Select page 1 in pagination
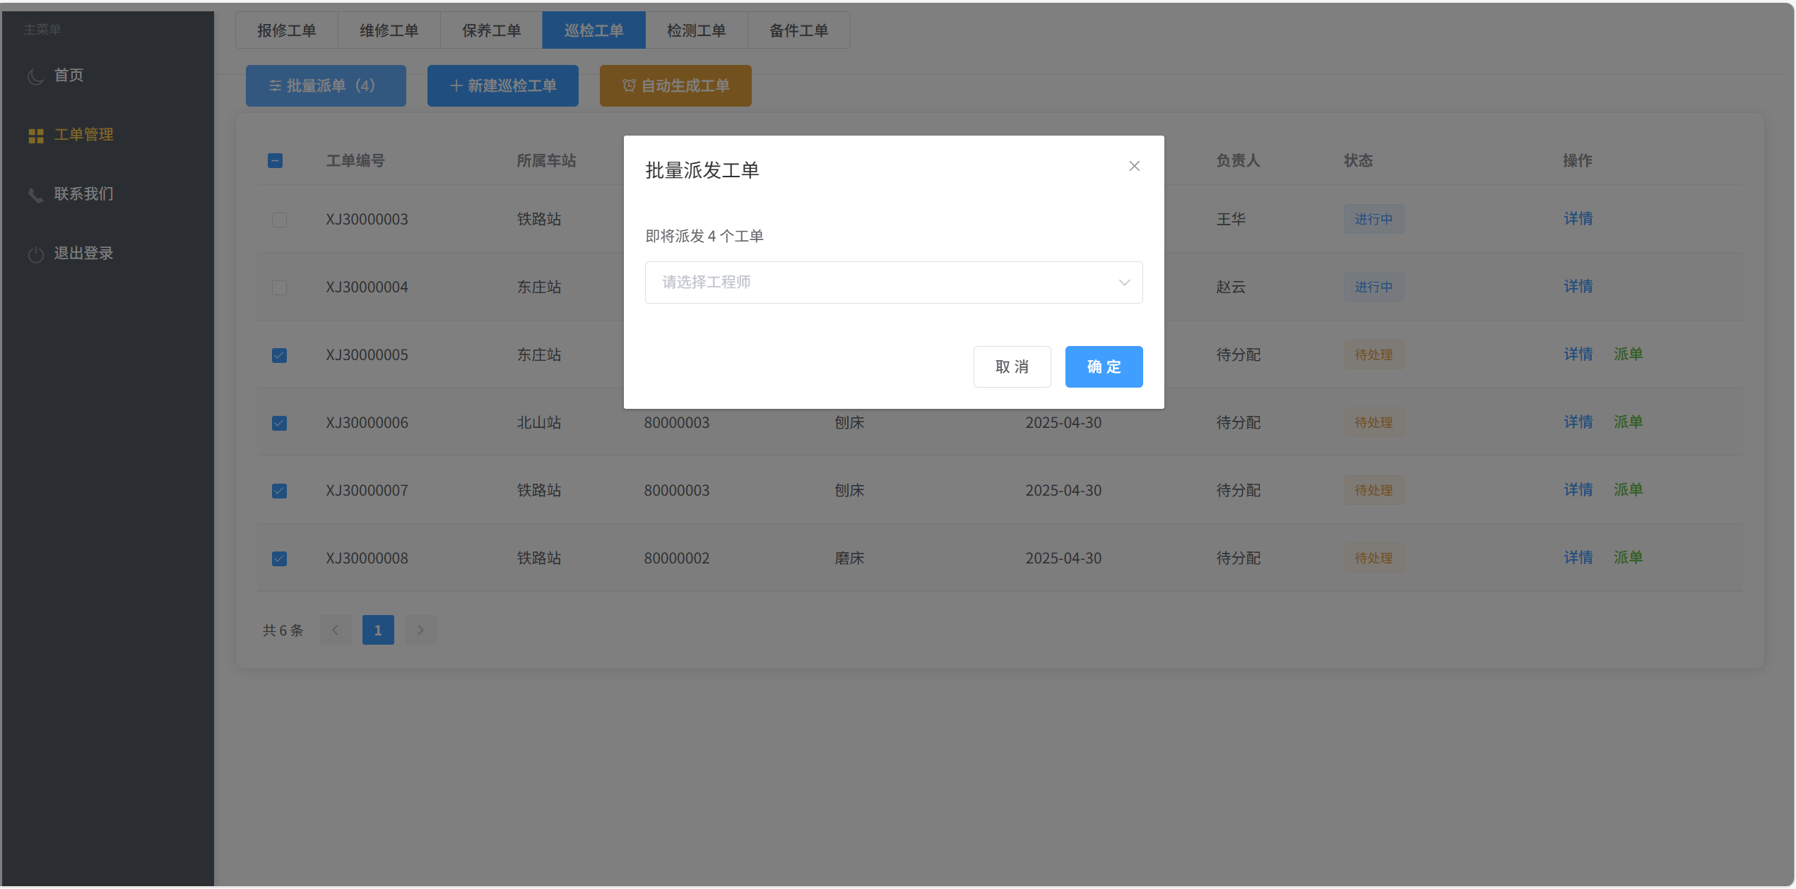 pyautogui.click(x=378, y=630)
